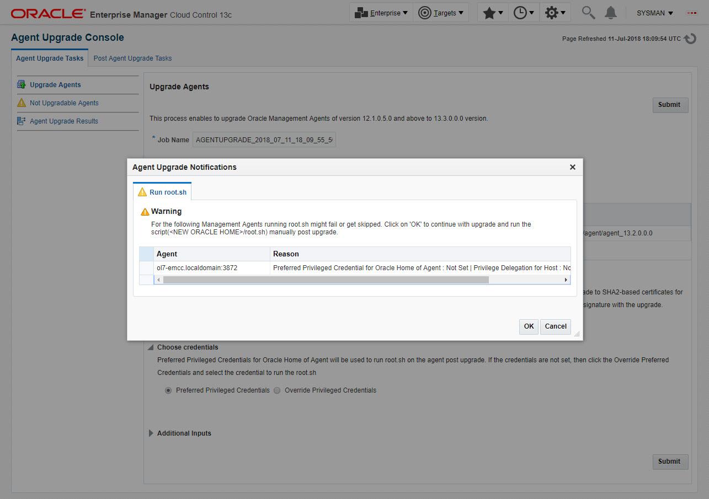Click the Reason text for the agent row
Viewport: 709px width, 499px height.
click(x=422, y=268)
